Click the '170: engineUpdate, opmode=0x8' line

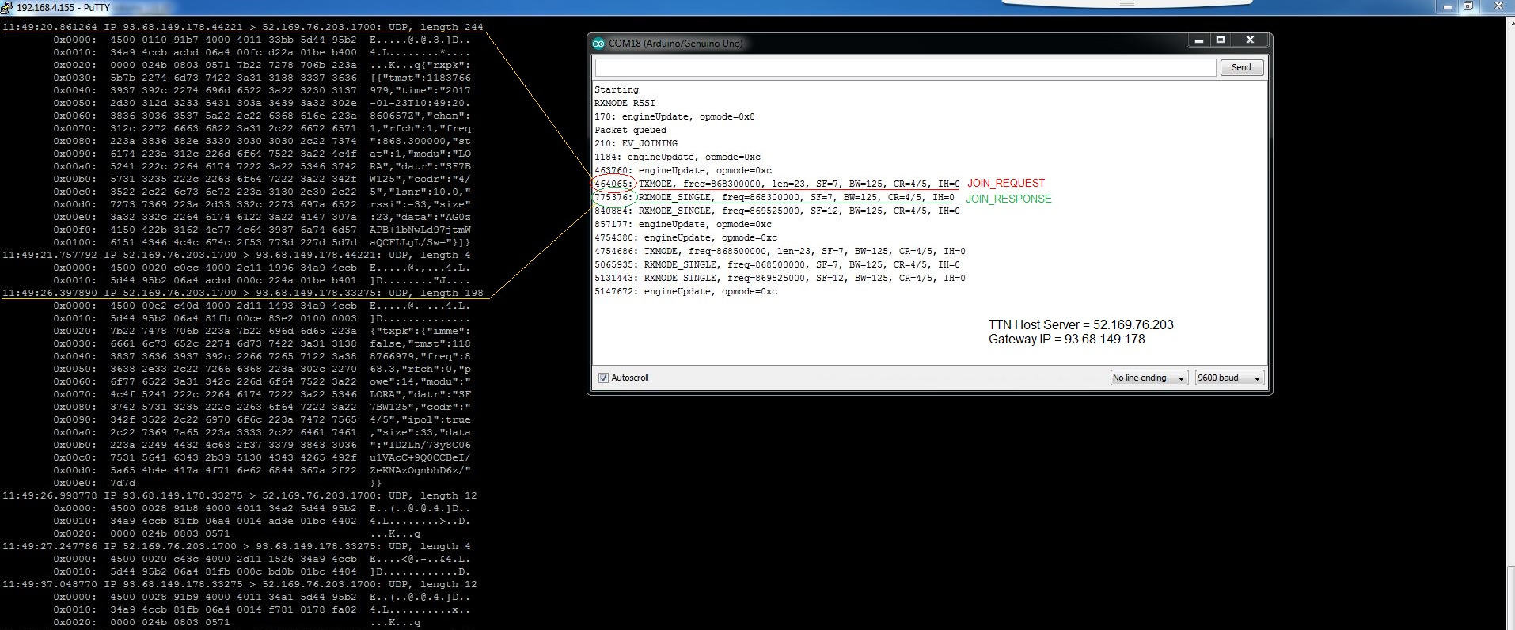[674, 117]
